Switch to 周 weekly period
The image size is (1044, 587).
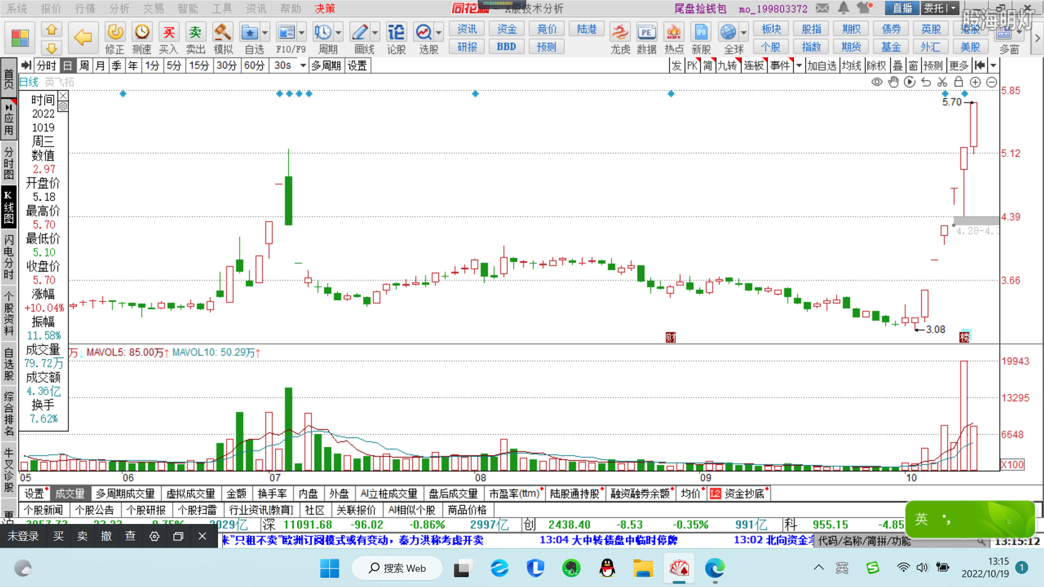[84, 66]
